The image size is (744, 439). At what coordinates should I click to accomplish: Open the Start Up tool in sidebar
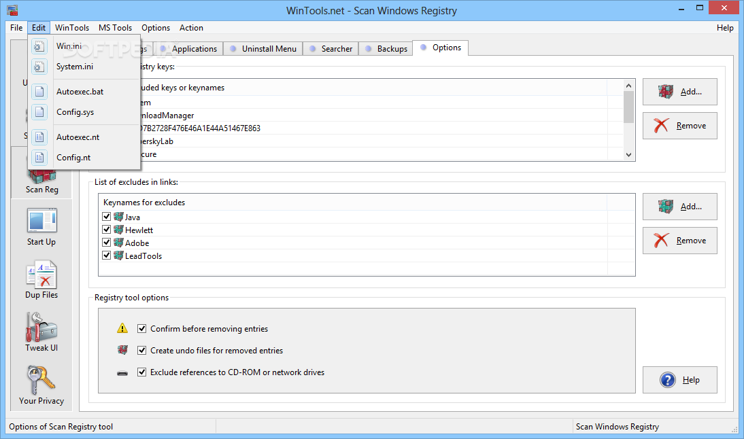pos(41,227)
